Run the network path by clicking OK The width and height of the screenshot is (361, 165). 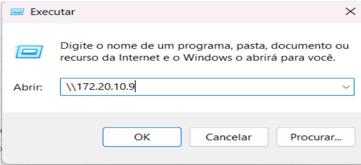pyautogui.click(x=142, y=137)
